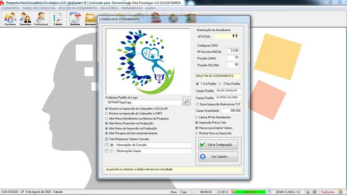Open the CADASTROS menu
This screenshot has width=347, height=195.
10,8
